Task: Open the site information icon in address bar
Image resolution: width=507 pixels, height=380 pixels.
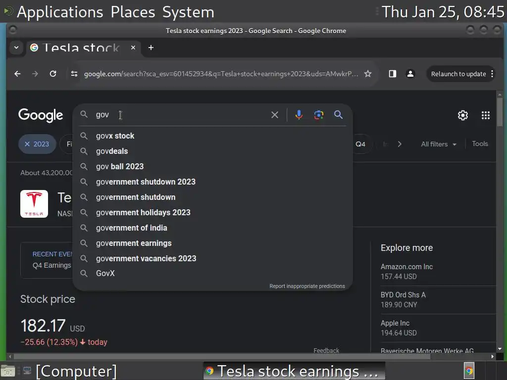Action: tap(74, 74)
